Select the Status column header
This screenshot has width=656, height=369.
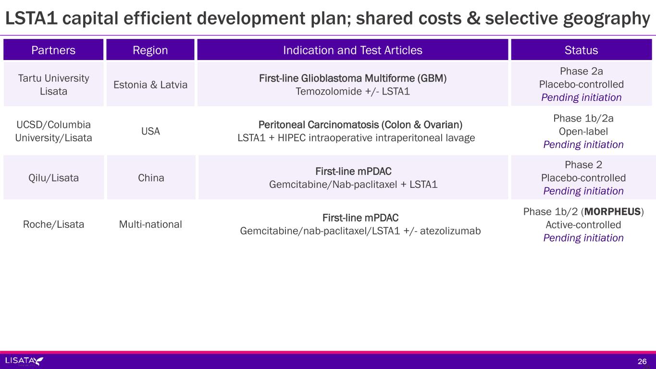pos(581,50)
